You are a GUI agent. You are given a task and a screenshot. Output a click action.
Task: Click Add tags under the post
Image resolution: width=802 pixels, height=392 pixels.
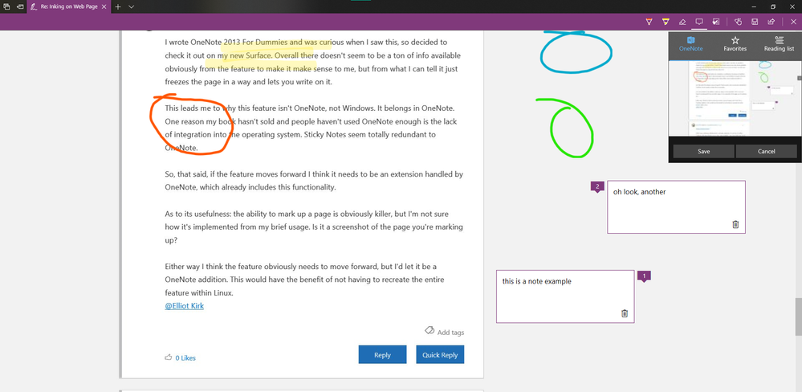[x=450, y=332]
